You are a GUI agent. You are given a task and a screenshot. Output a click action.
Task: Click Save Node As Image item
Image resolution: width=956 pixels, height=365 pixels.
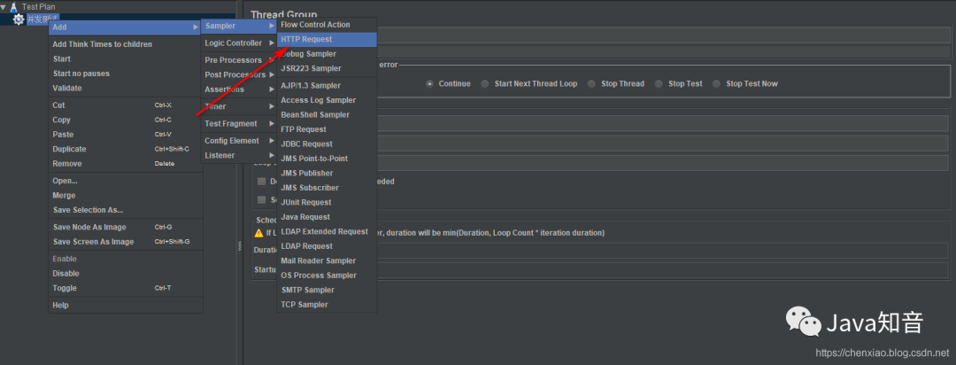coord(126,227)
